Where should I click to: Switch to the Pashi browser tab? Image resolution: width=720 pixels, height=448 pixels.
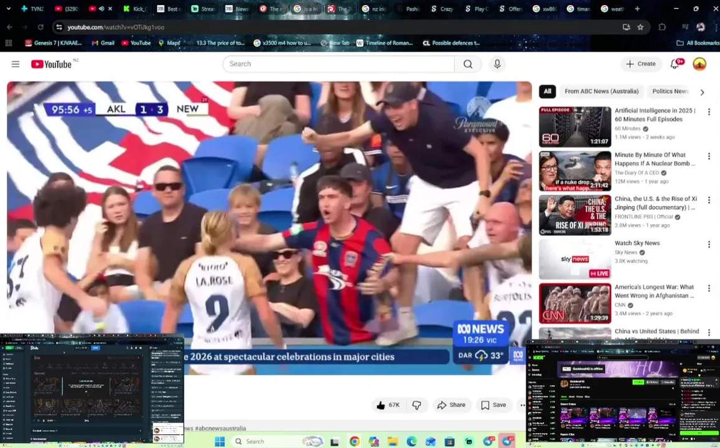(408, 9)
